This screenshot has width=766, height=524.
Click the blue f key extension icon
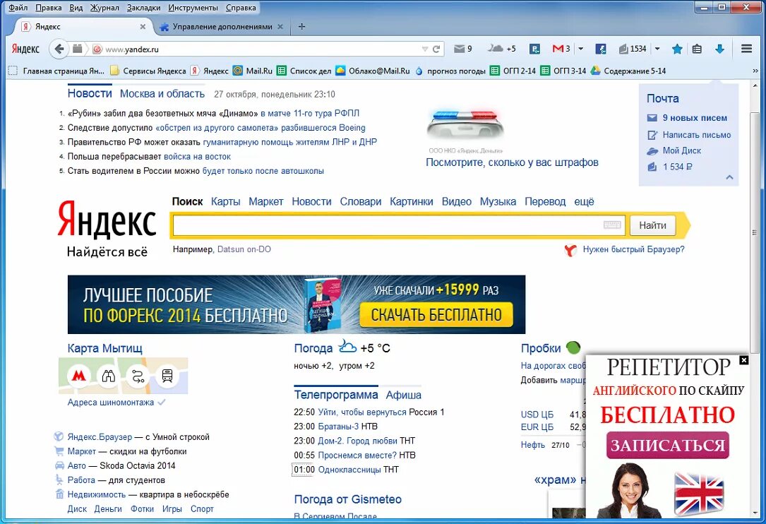click(600, 49)
